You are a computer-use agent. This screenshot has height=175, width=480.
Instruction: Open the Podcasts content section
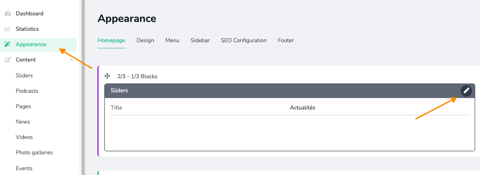point(27,91)
